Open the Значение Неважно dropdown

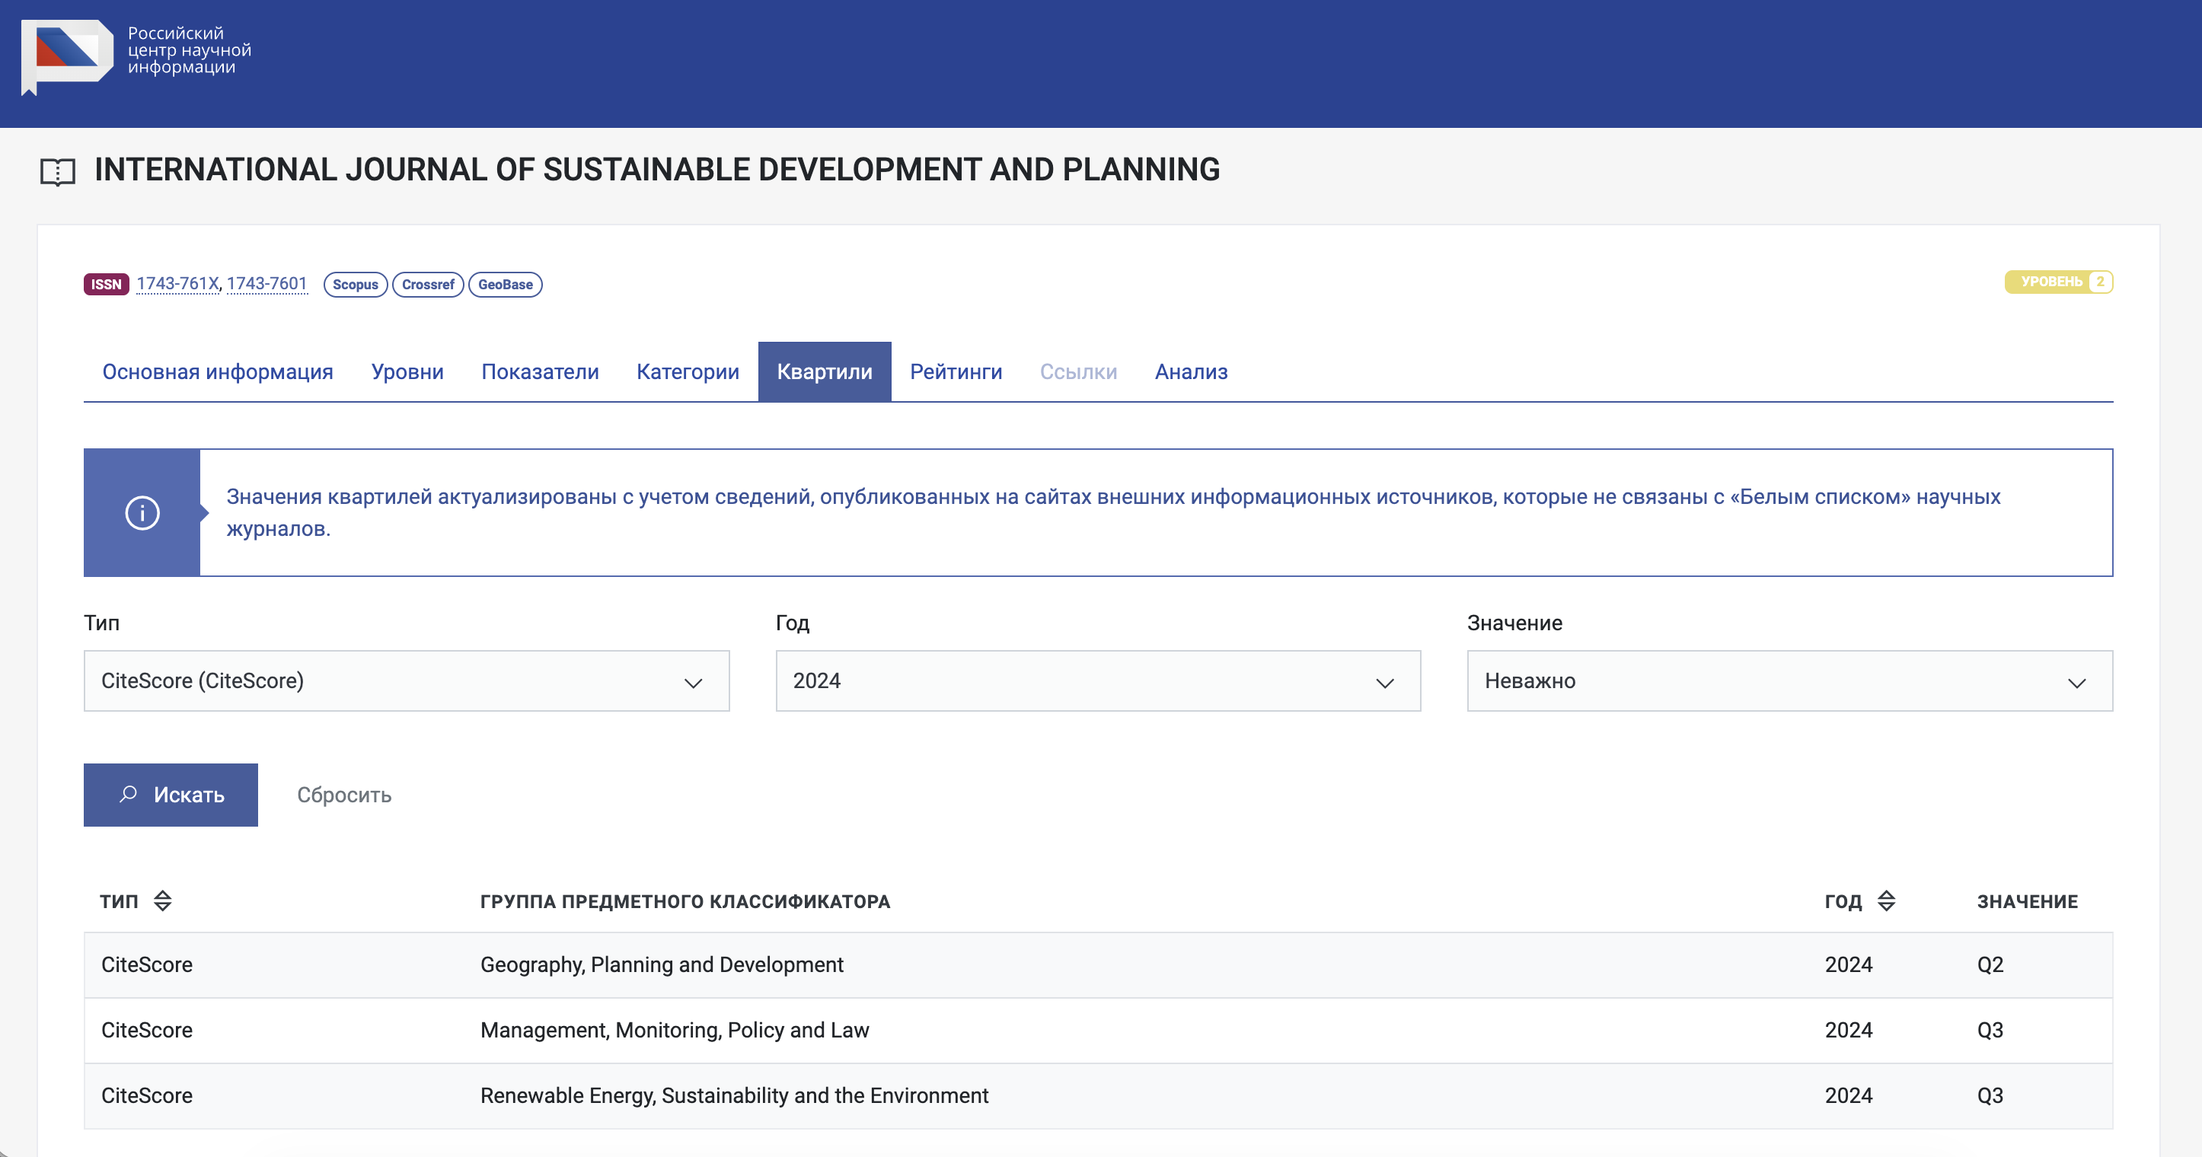pyautogui.click(x=1789, y=681)
